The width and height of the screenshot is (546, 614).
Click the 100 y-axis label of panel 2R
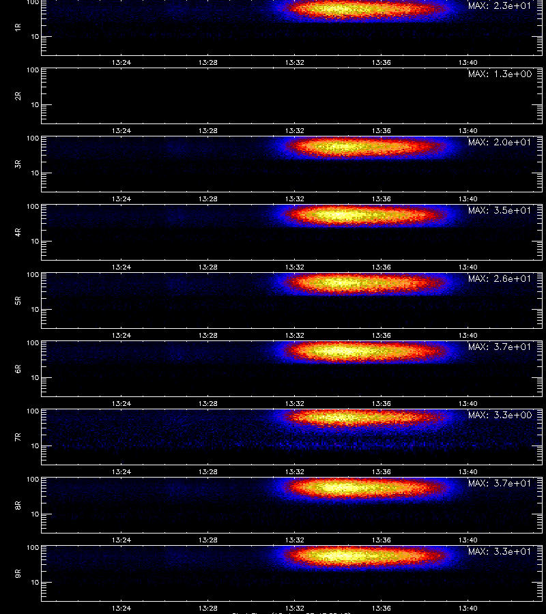(33, 70)
